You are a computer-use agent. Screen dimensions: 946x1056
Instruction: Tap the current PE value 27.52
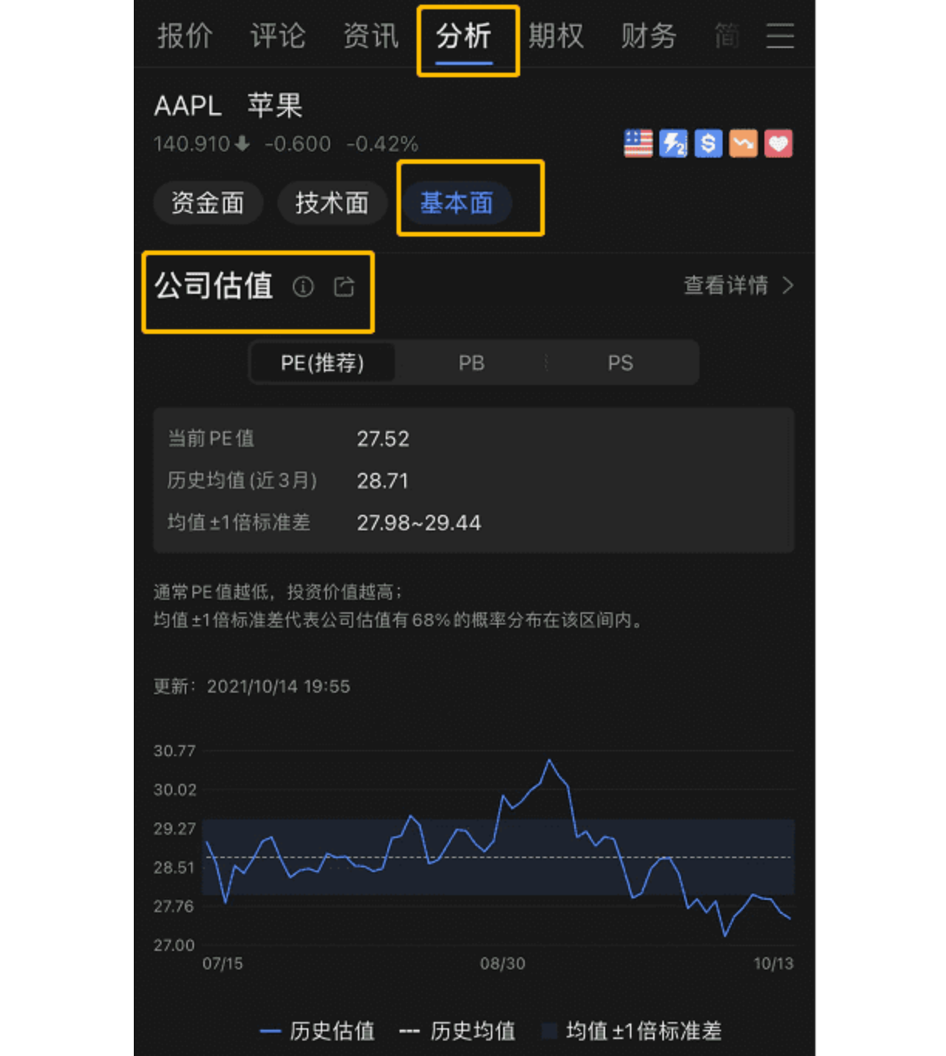point(383,439)
